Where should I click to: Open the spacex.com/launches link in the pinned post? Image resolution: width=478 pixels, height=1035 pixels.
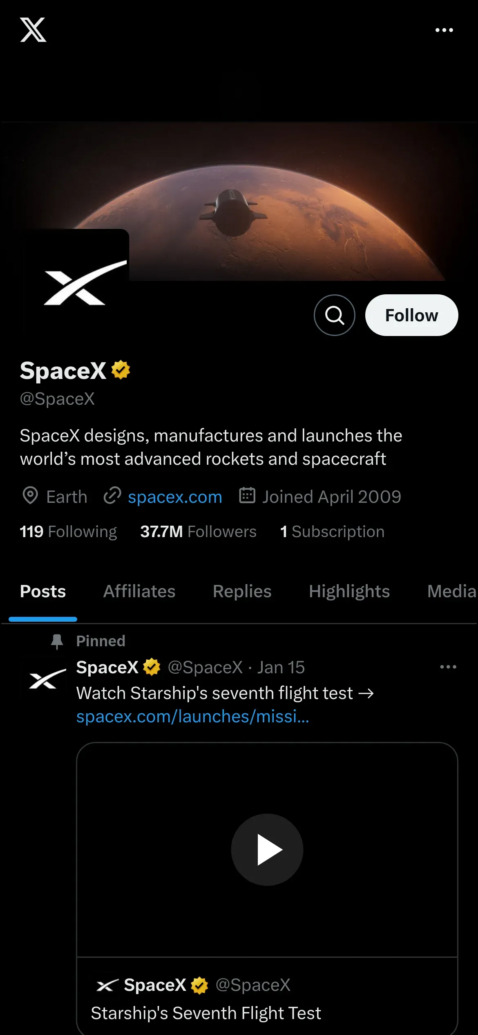pyautogui.click(x=192, y=716)
